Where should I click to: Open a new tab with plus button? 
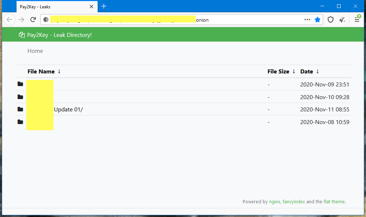(x=104, y=6)
